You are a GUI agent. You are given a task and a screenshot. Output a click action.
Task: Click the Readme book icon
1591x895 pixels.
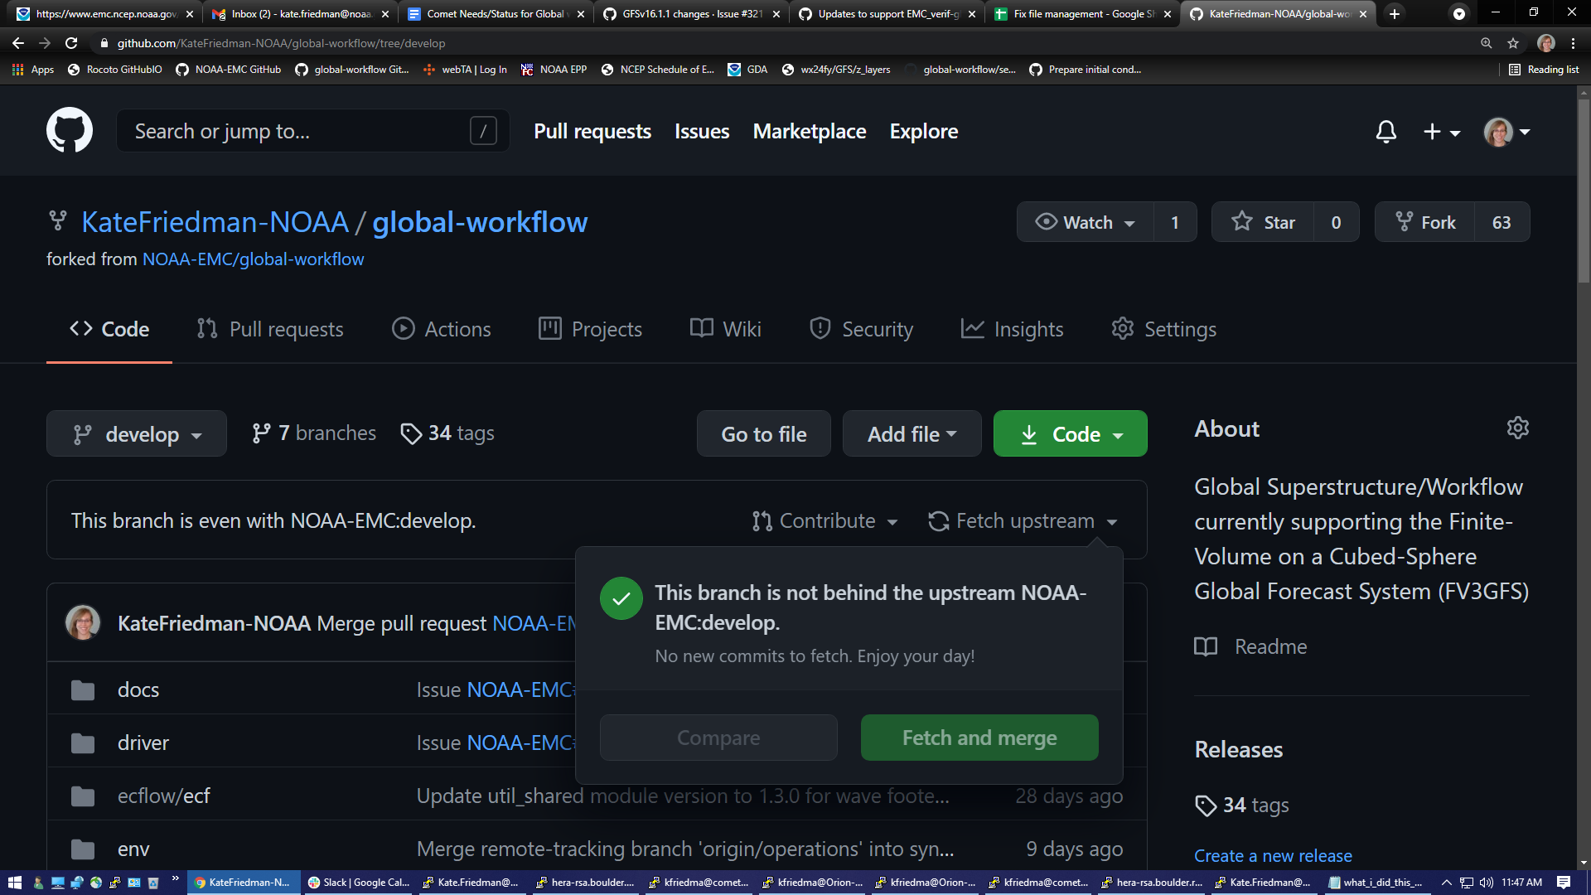[x=1206, y=646]
